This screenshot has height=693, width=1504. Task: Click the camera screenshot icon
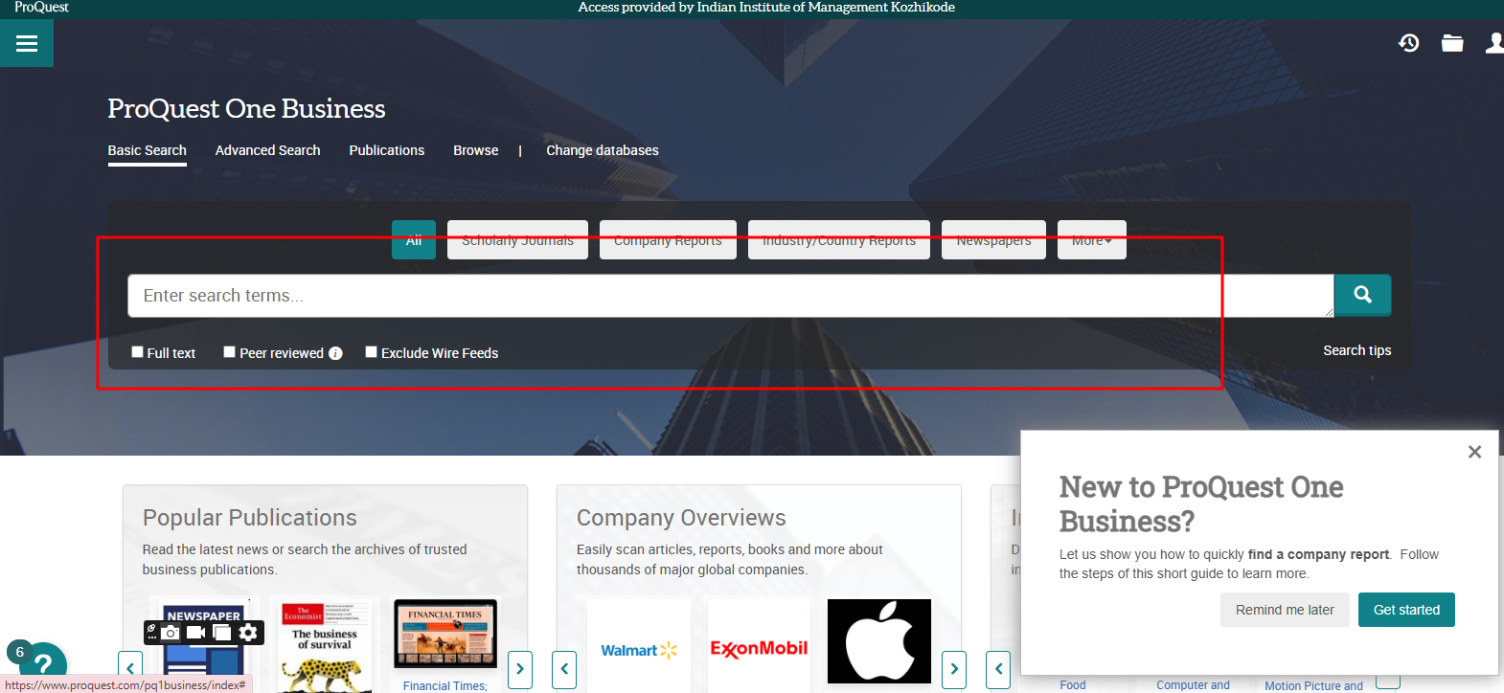(171, 633)
